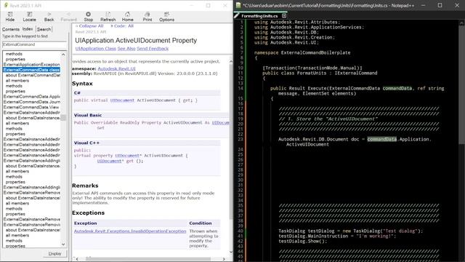Screen dimensions: 465x262
Task: Click the Send Feedback link
Action: point(153,49)
